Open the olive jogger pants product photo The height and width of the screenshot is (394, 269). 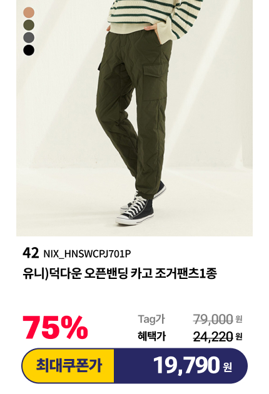(134, 118)
